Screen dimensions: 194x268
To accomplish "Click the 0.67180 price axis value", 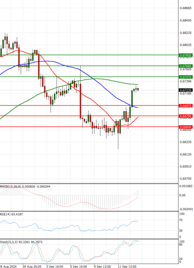I will (186, 94).
